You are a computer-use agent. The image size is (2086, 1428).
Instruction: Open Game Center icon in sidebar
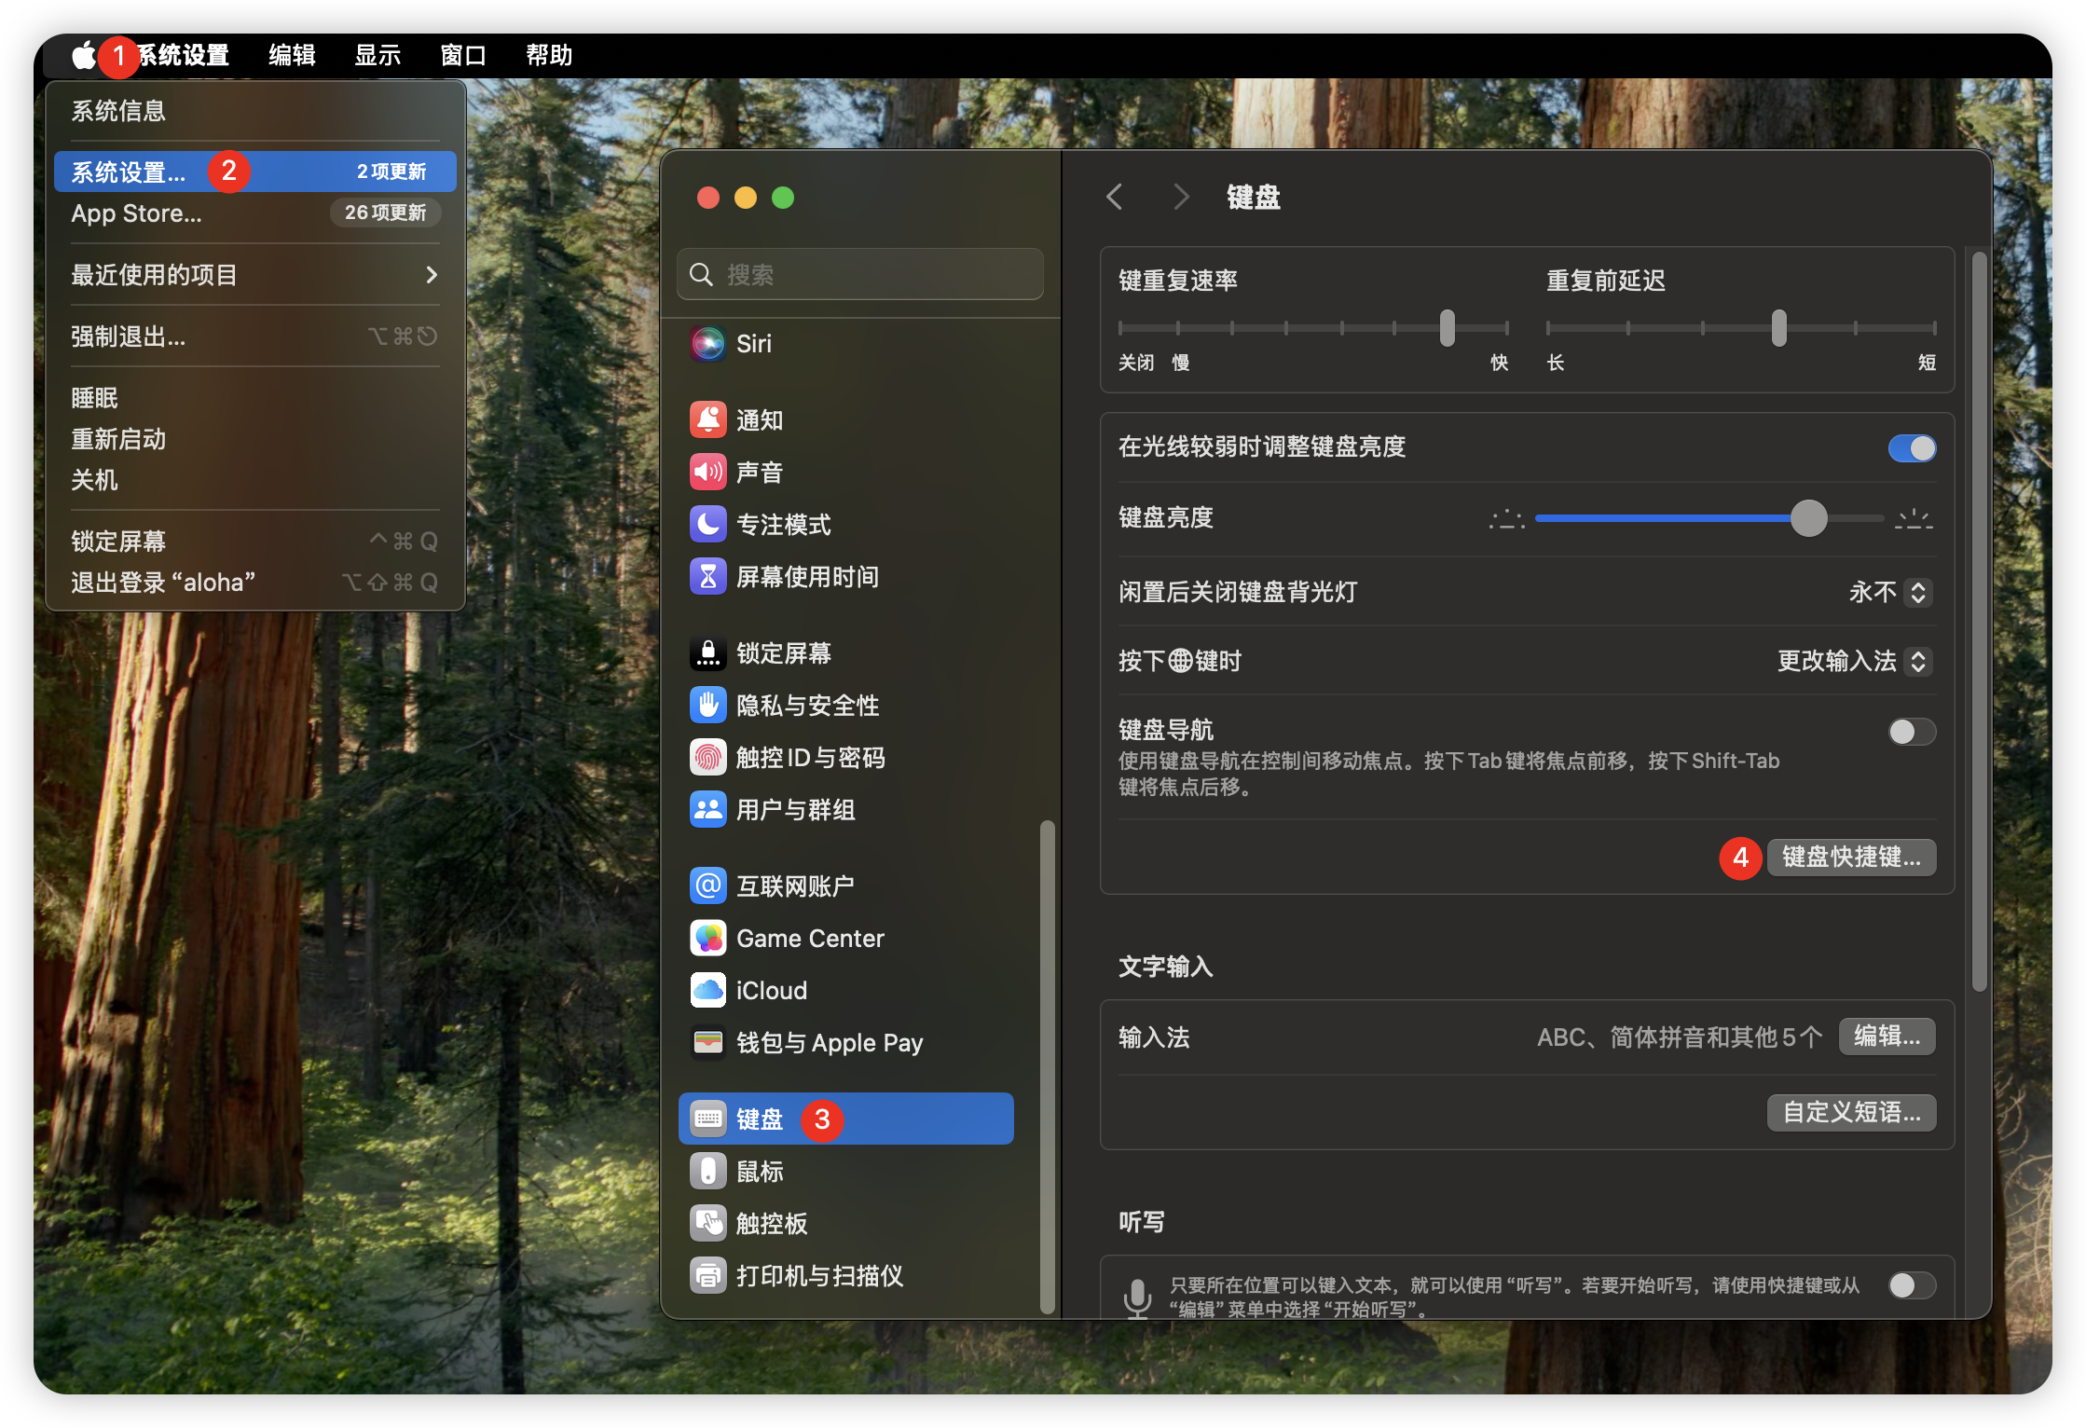(708, 939)
